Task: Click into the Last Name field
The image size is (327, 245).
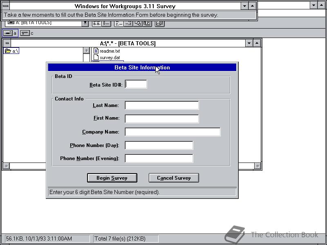Action: (x=162, y=105)
